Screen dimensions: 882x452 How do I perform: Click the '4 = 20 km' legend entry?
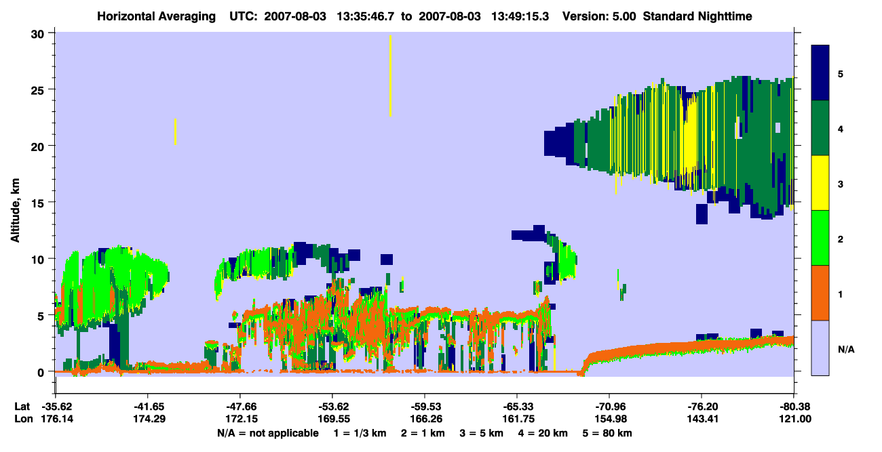544,433
